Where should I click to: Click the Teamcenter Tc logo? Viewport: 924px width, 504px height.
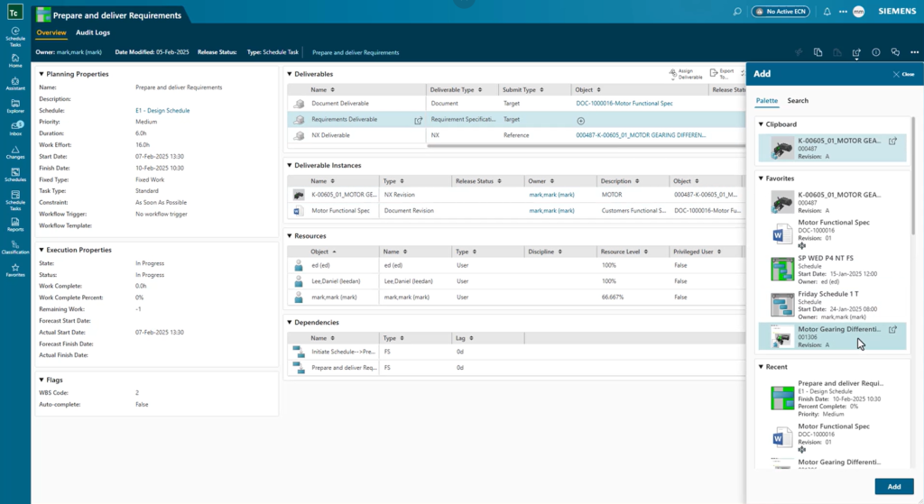pyautogui.click(x=14, y=13)
